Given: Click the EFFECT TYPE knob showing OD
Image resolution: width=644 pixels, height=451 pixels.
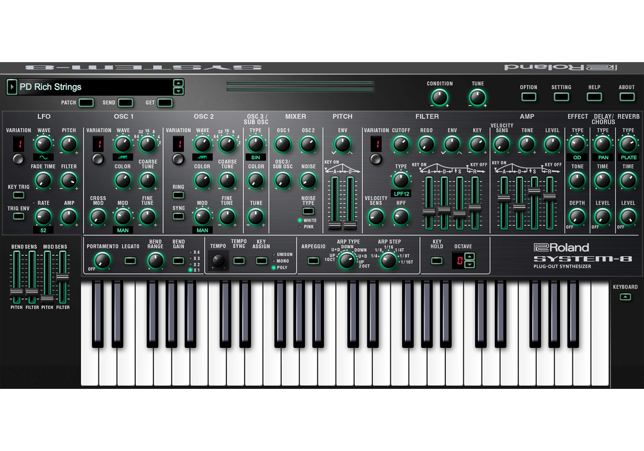Looking at the screenshot, I should (x=577, y=144).
